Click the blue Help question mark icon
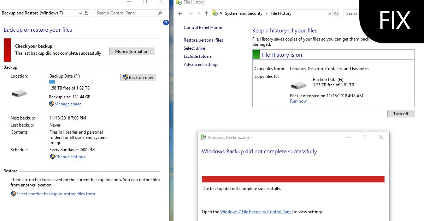 [x=166, y=23]
